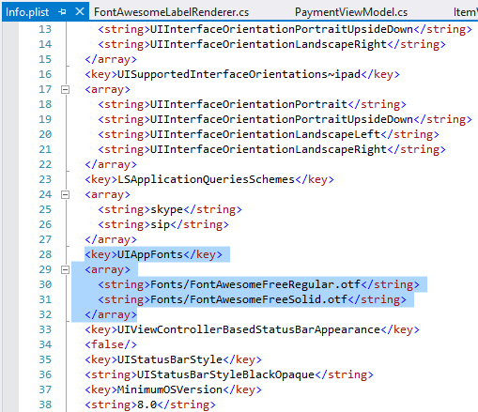The width and height of the screenshot is (478, 412).
Task: Pin the Info.plist tab
Action: (62, 12)
